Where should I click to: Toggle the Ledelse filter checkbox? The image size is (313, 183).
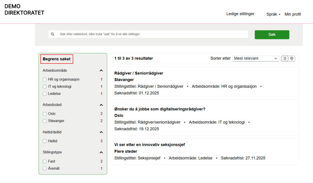[x=45, y=94]
